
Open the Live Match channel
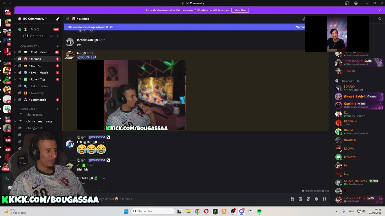pyautogui.click(x=38, y=73)
